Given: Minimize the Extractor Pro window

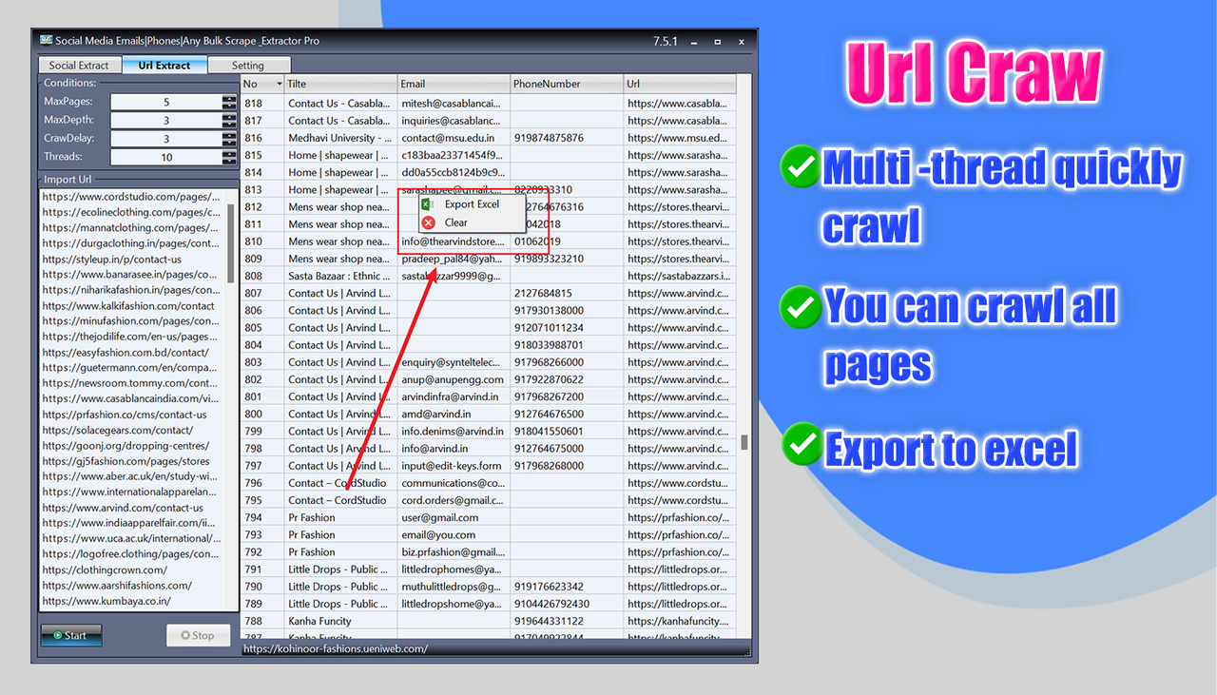Looking at the screenshot, I should 693,41.
